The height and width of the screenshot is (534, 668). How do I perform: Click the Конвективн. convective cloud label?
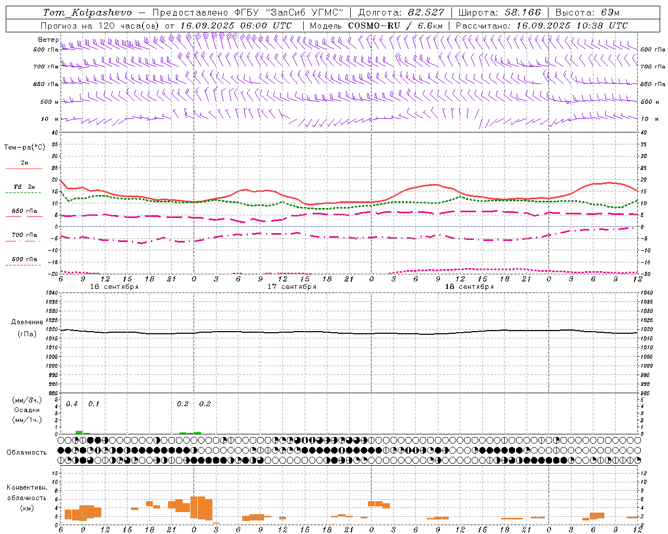[x=27, y=488]
